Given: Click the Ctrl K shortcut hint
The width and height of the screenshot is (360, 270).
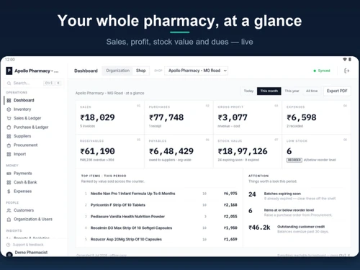Looking at the screenshot, I should coord(52,83).
